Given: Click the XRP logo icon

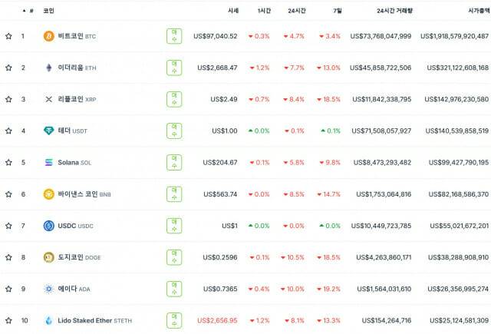Looking at the screenshot, I should (49, 99).
